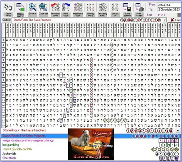The width and height of the screenshot is (182, 162).
Task: Go to Next code icon
Action: [x=66, y=7]
